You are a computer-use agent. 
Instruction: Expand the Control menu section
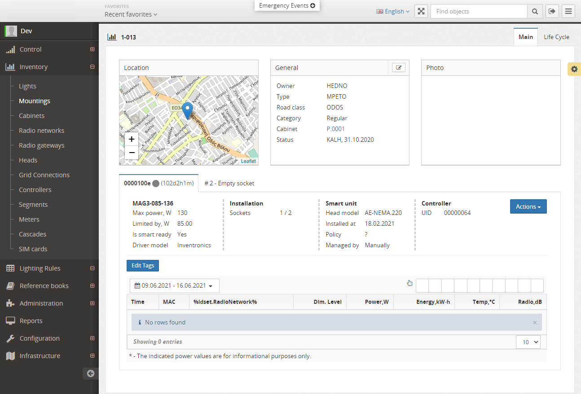92,49
